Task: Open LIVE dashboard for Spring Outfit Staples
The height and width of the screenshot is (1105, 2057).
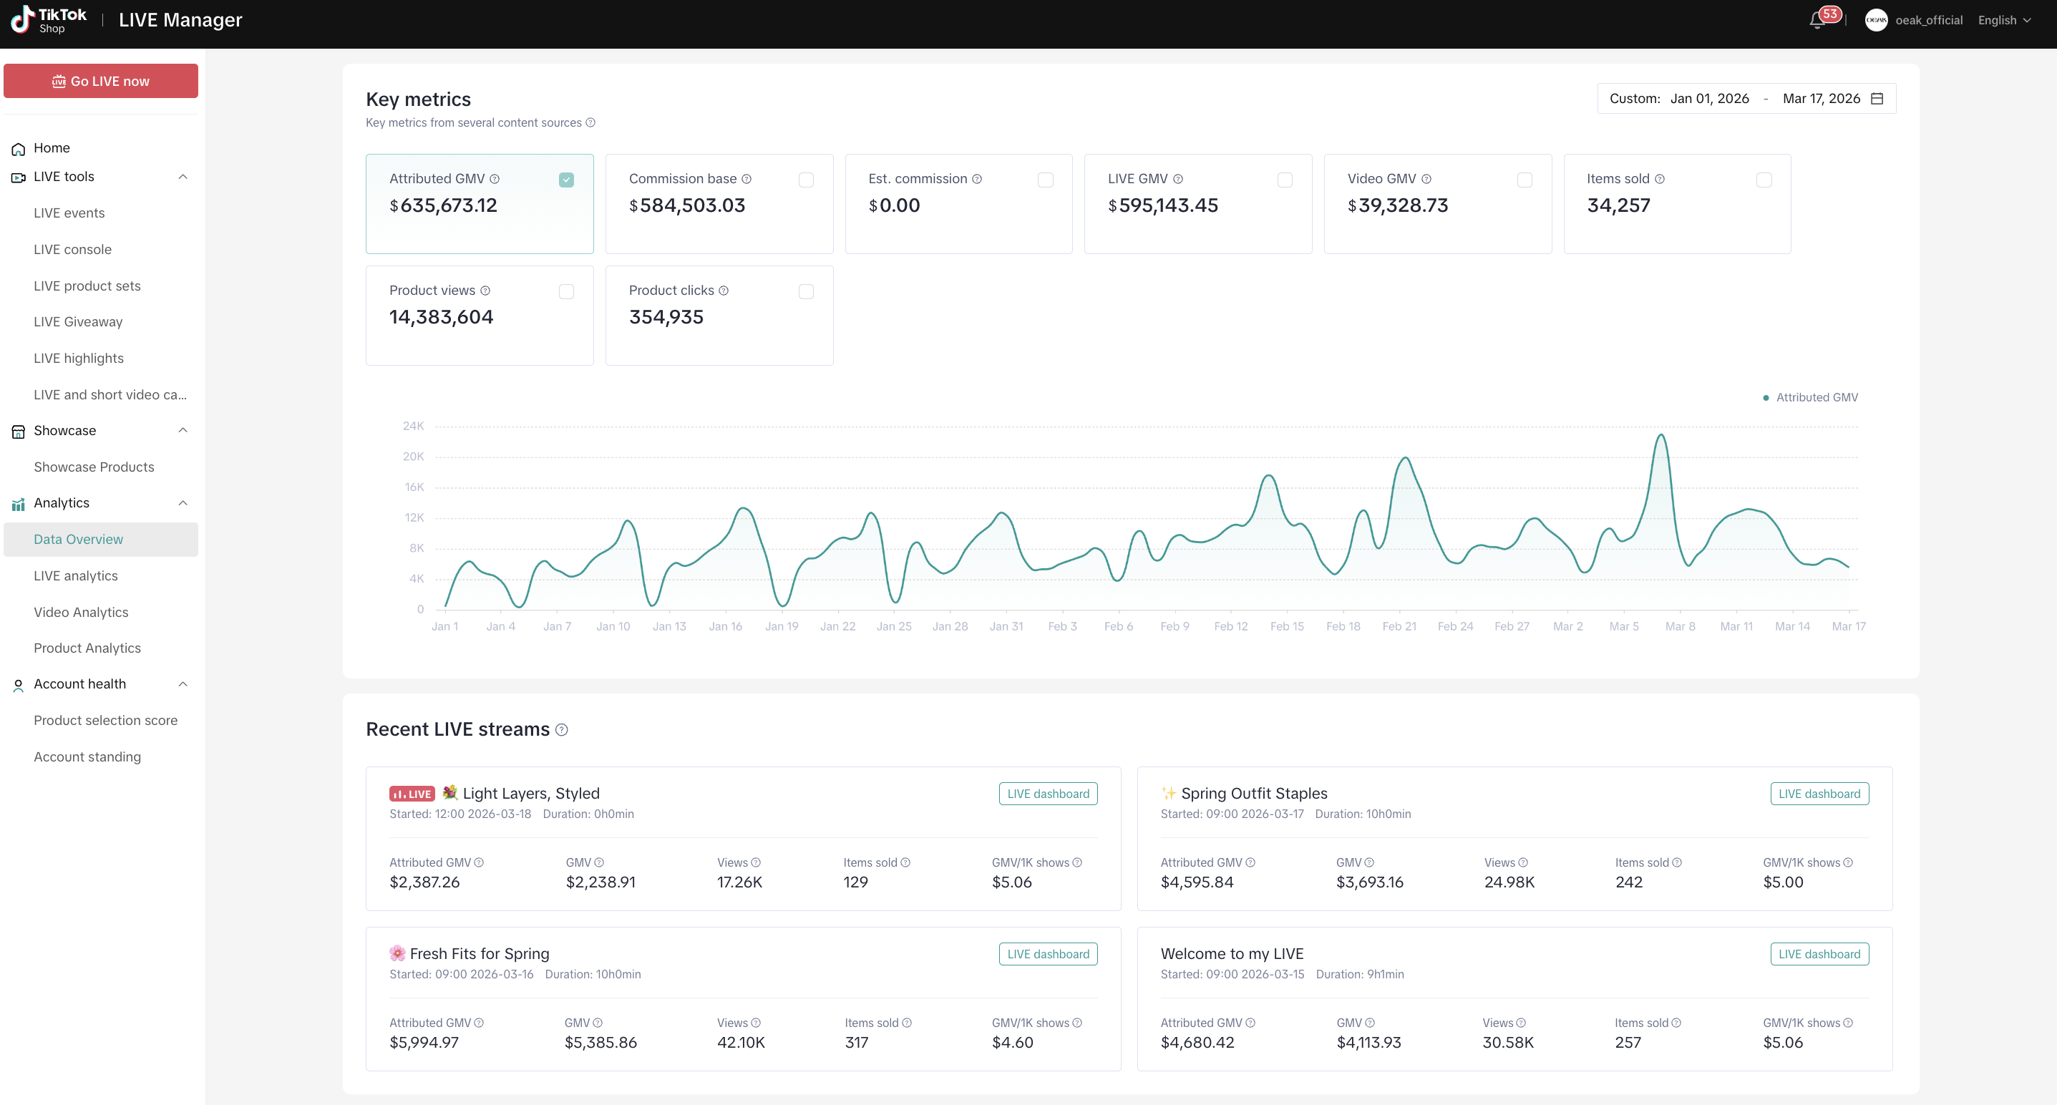Action: tap(1819, 794)
